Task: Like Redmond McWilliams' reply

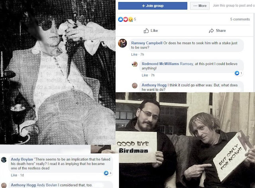Action: pyautogui.click(x=145, y=75)
